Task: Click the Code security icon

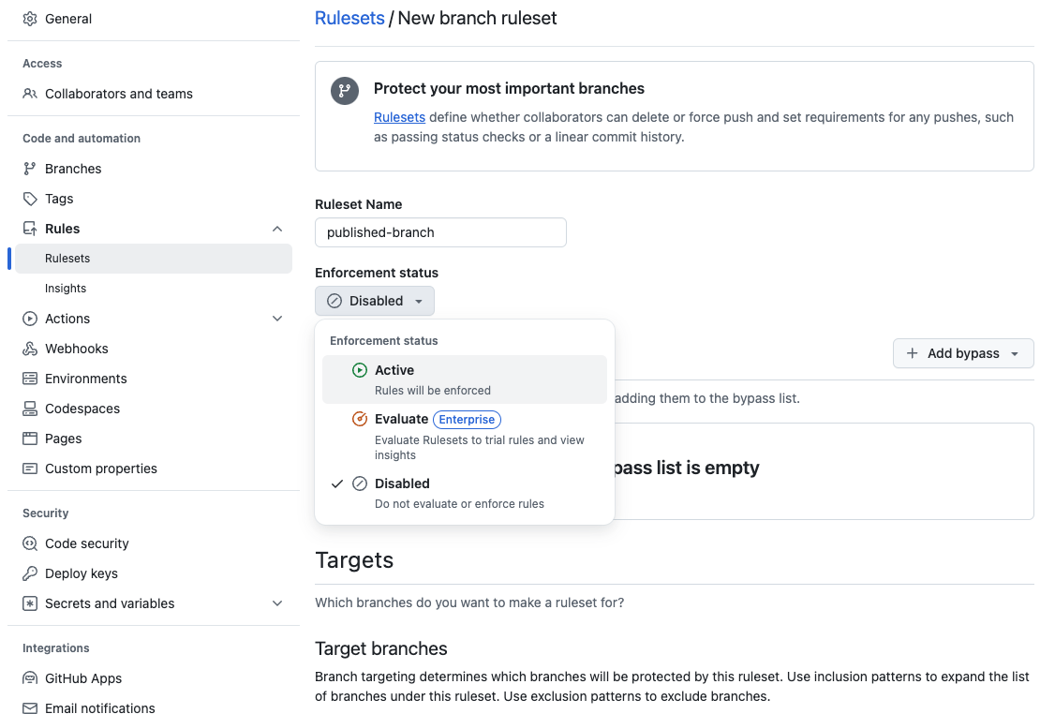Action: pyautogui.click(x=30, y=543)
